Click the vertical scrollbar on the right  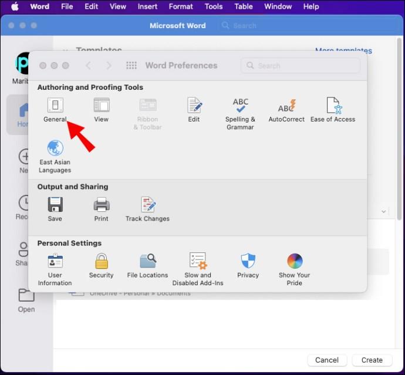point(399,129)
